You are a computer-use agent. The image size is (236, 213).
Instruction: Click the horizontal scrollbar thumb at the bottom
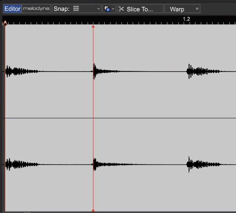pyautogui.click(x=28, y=213)
